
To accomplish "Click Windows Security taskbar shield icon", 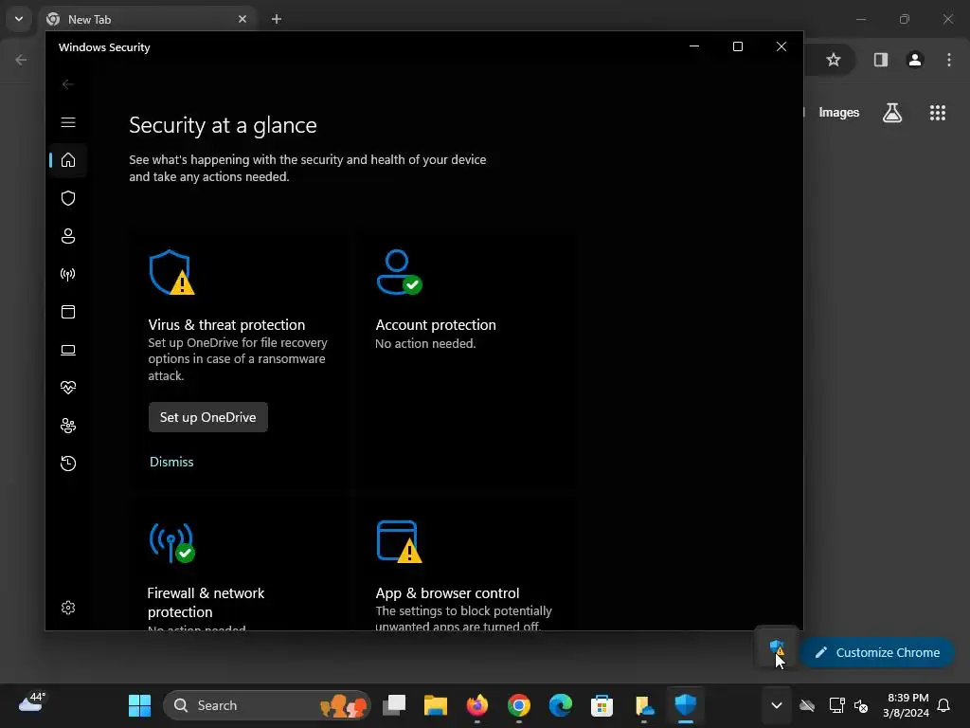I will pyautogui.click(x=686, y=705).
